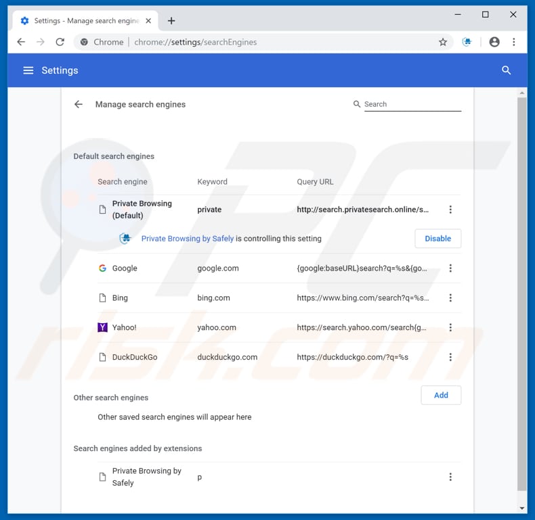This screenshot has height=520, width=535.
Task: Click the DuckDuckGo search engine name
Action: coord(135,357)
